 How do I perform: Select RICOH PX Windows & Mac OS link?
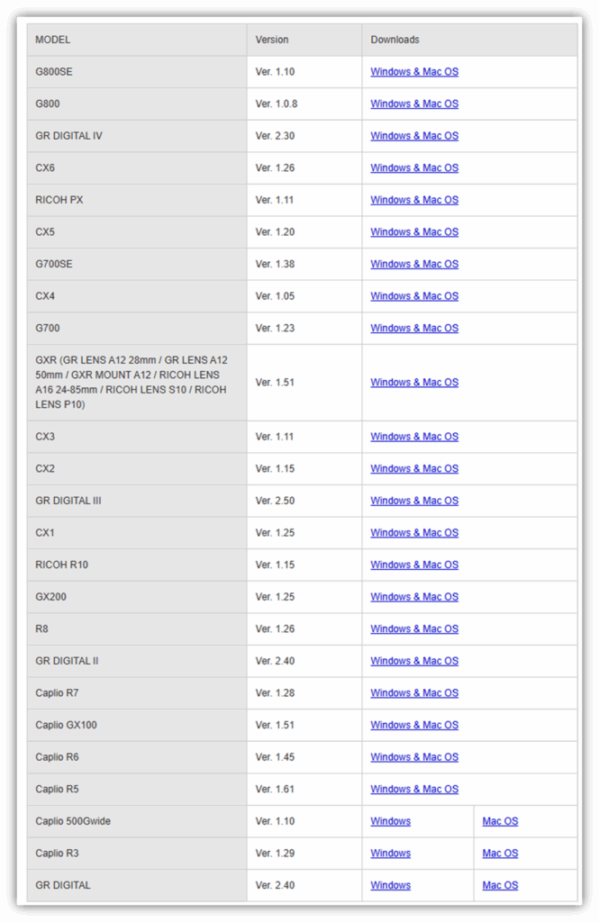[x=414, y=200]
